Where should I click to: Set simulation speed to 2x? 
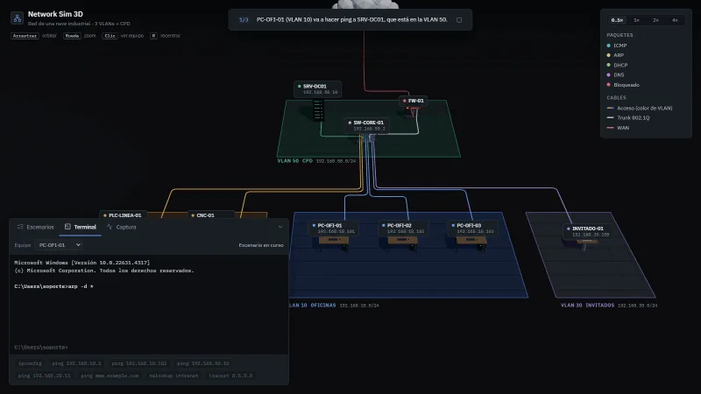(x=655, y=20)
